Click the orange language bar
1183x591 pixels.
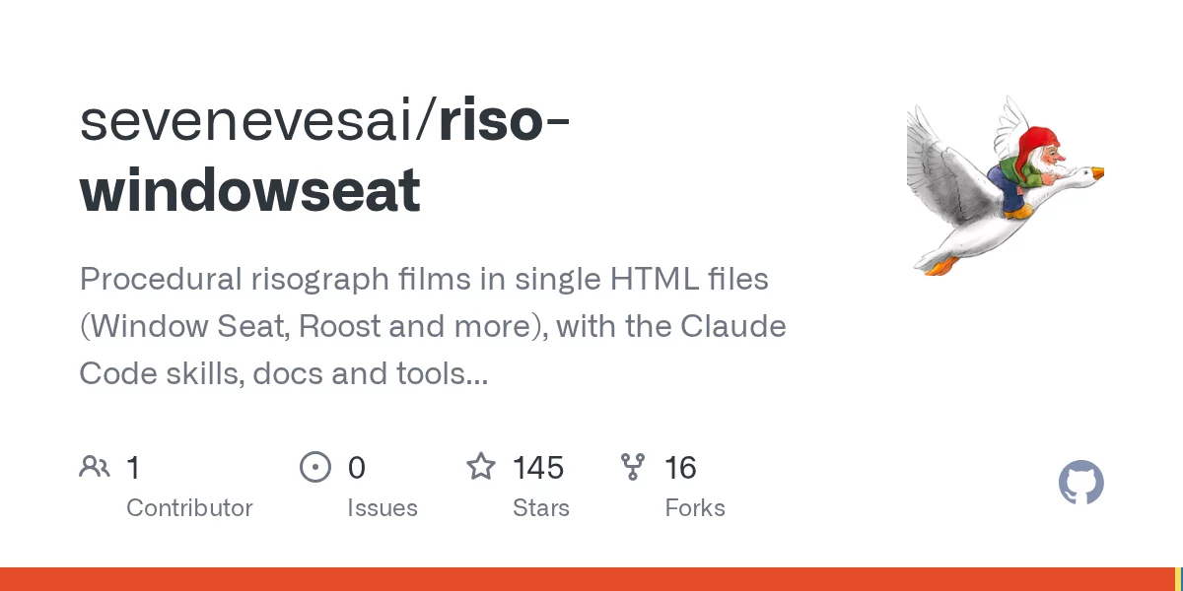[x=587, y=579]
